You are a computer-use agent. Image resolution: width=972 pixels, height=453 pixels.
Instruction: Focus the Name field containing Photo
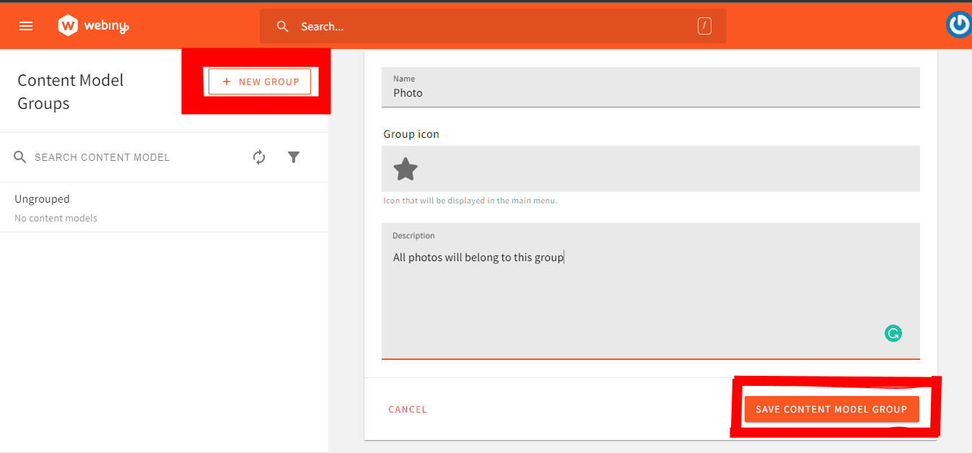[x=649, y=93]
